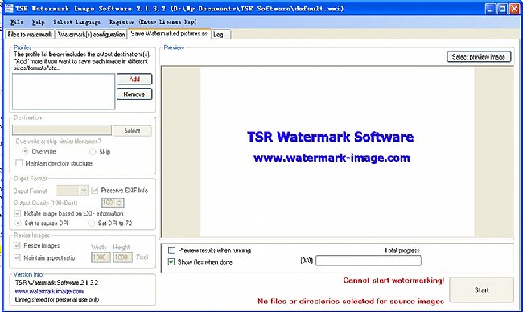
Task: Click the Remove profile button
Action: coord(134,95)
